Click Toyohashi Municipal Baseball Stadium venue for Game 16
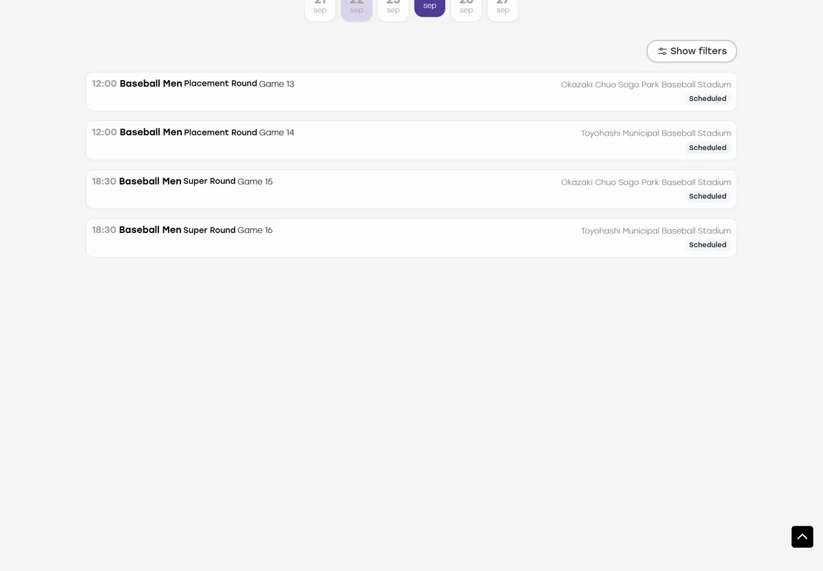This screenshot has height=571, width=823. (656, 231)
